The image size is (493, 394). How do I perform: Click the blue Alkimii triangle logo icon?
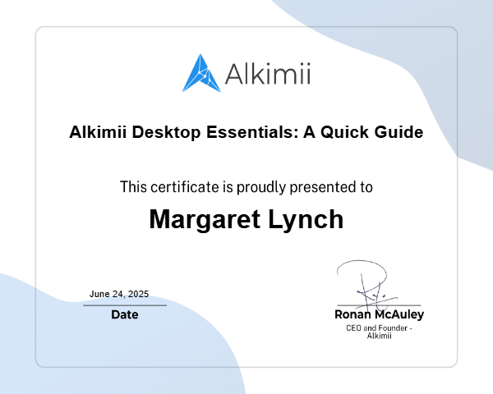(201, 73)
